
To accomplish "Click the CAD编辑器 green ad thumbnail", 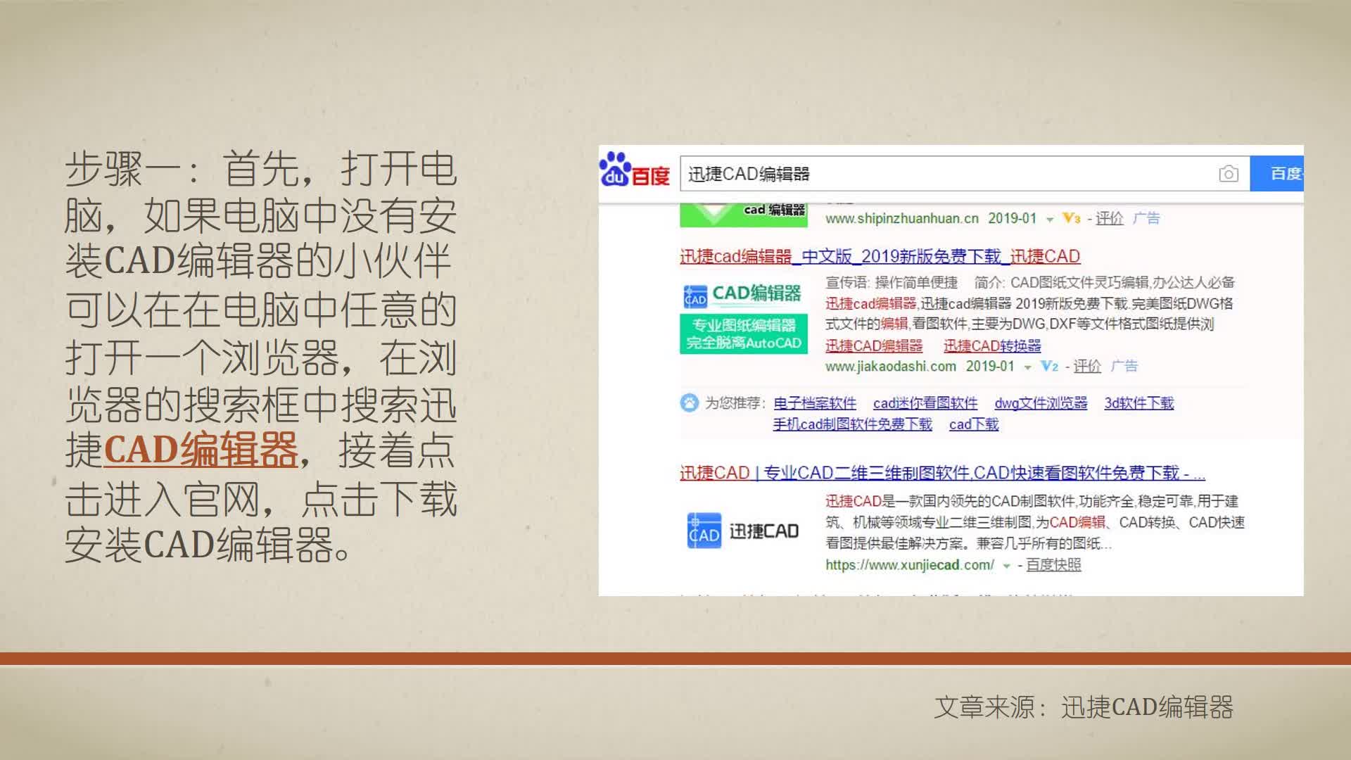I will pyautogui.click(x=743, y=317).
